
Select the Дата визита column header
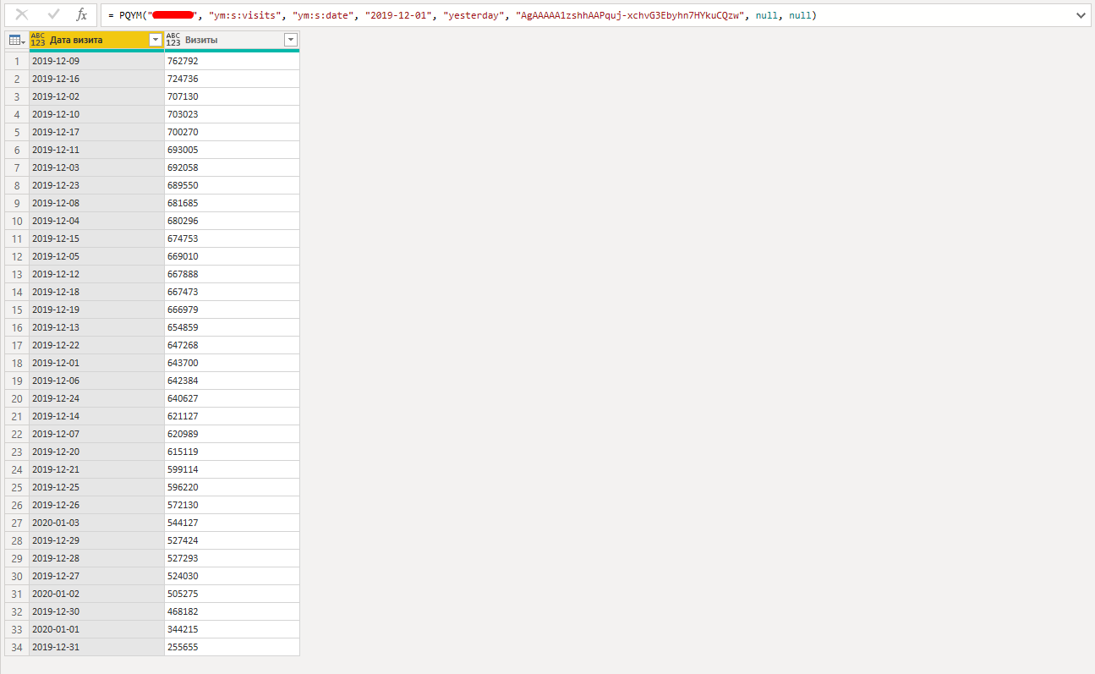click(x=96, y=40)
